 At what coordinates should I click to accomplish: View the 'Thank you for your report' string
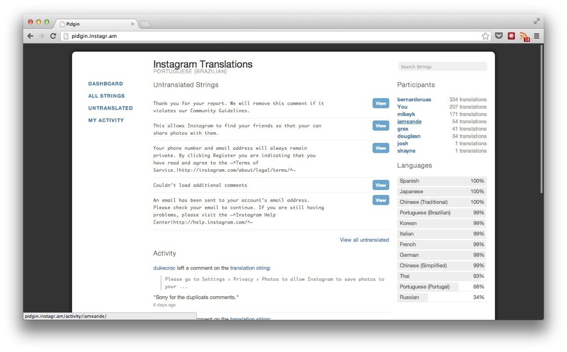pos(381,103)
